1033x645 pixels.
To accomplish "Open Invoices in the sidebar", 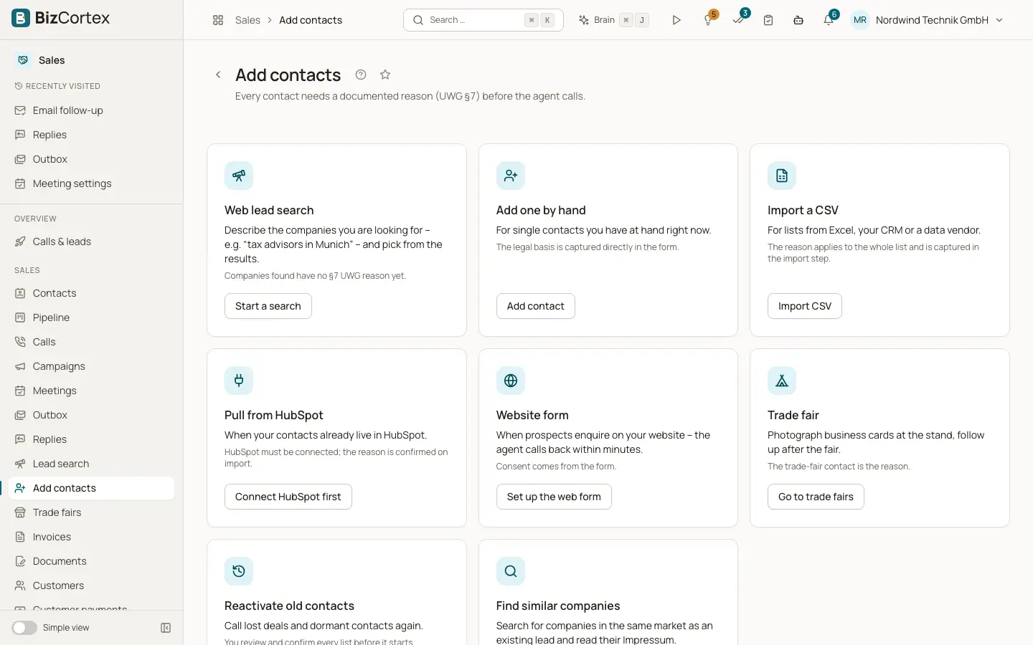I will (x=92, y=537).
